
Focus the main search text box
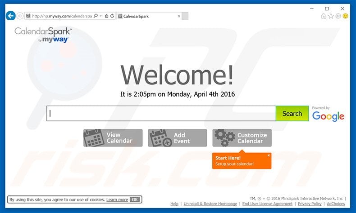pos(161,113)
